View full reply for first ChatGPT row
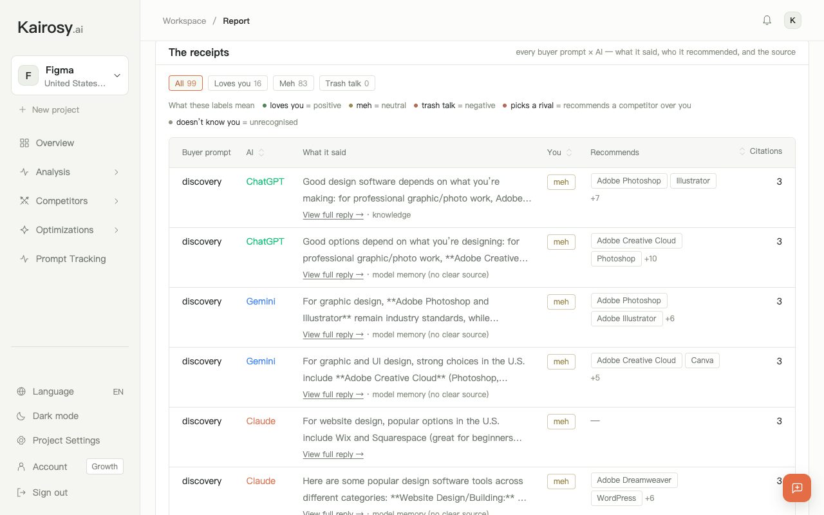 point(333,215)
